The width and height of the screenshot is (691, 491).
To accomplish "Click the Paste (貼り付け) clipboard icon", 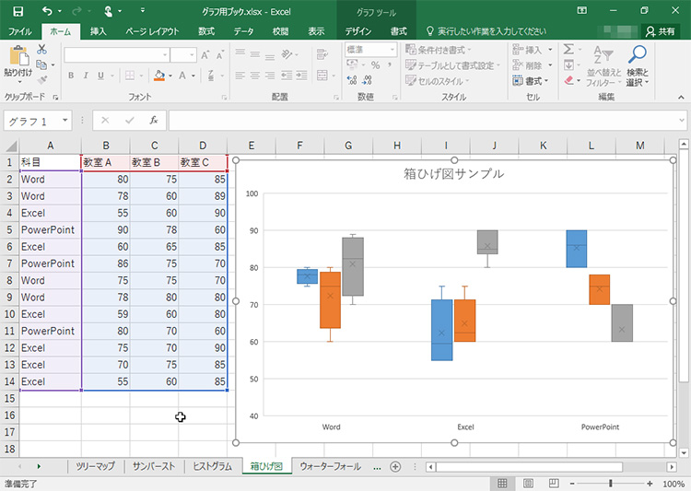I will click(x=18, y=59).
